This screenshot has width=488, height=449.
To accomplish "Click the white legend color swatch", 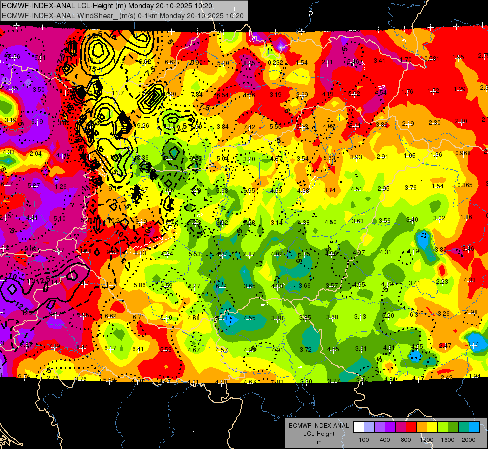I will point(359,427).
